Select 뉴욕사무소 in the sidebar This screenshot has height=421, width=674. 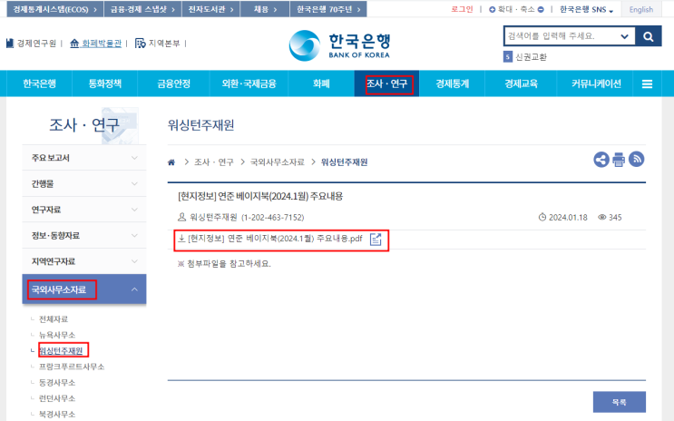[x=57, y=335]
